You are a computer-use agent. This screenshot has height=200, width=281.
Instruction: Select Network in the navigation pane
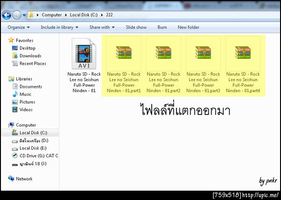pos(24,179)
